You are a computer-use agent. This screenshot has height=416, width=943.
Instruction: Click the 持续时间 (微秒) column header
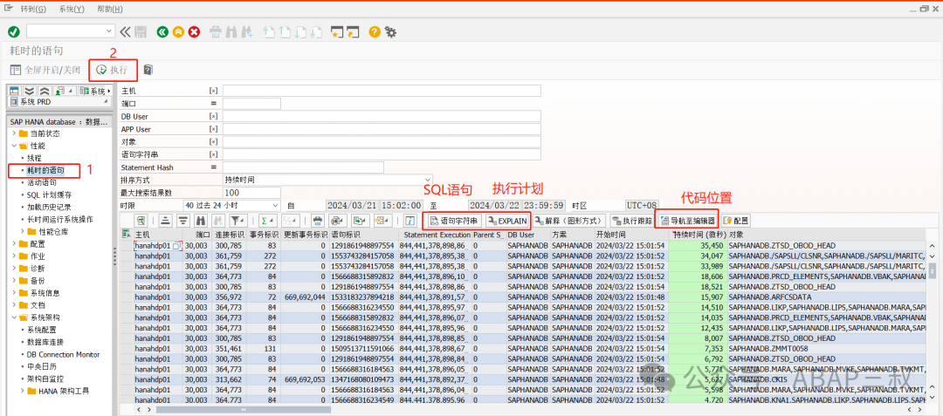click(697, 234)
